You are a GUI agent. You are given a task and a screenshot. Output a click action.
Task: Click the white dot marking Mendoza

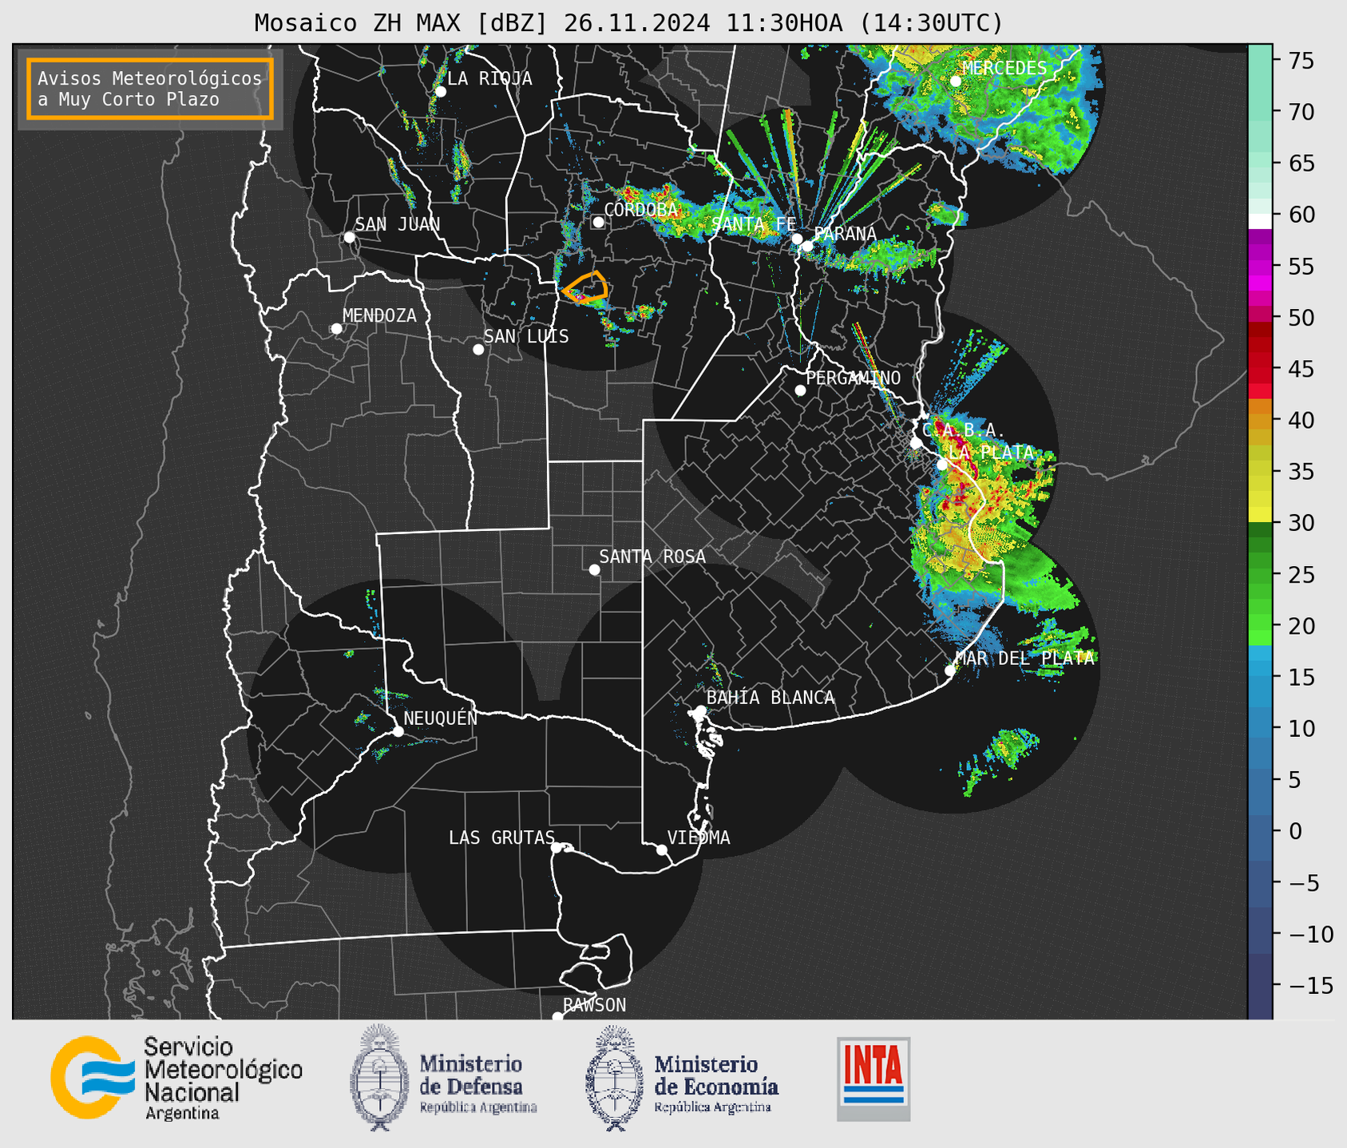coord(336,329)
